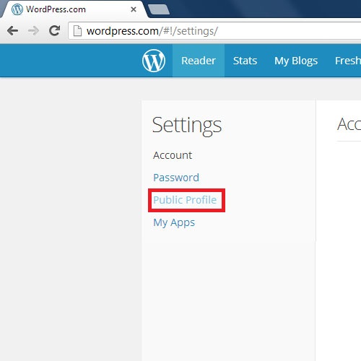Reload the page with refresh icon
The width and height of the screenshot is (361, 361).
[x=54, y=30]
